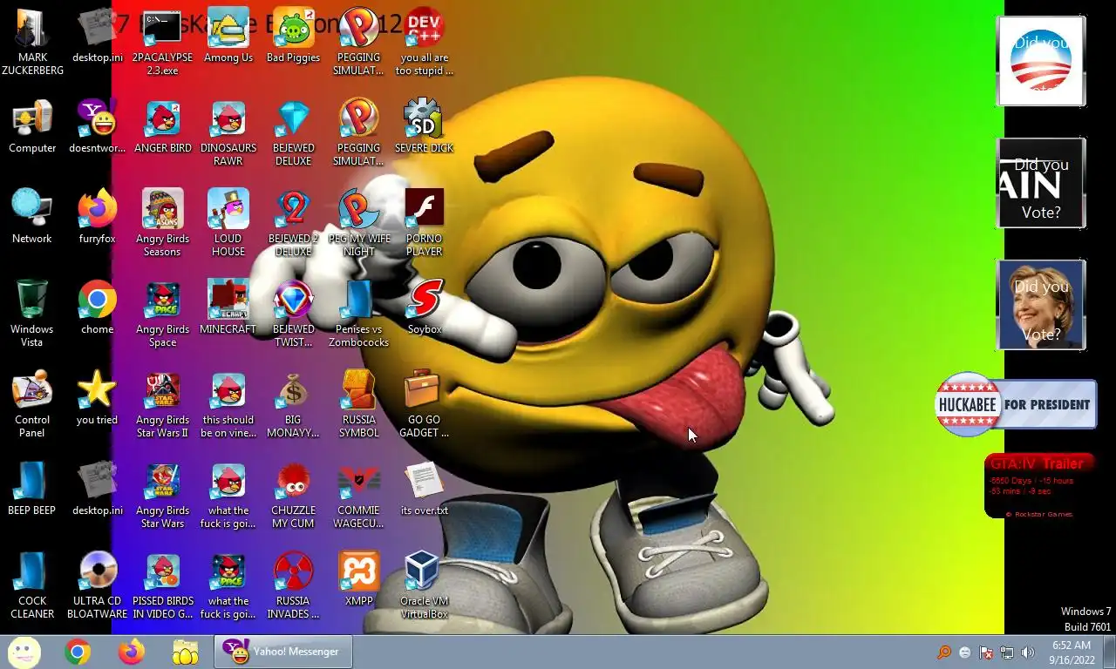Open the Network desktop icon
Screen dimensions: 1116x669
click(x=32, y=217)
